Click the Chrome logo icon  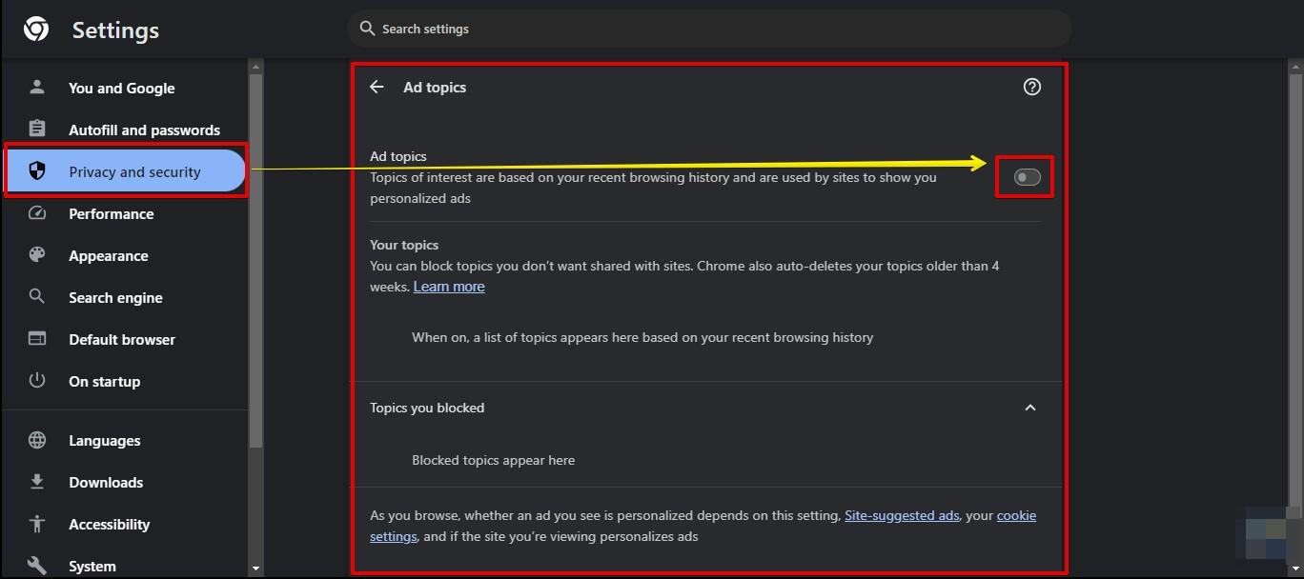pyautogui.click(x=36, y=30)
